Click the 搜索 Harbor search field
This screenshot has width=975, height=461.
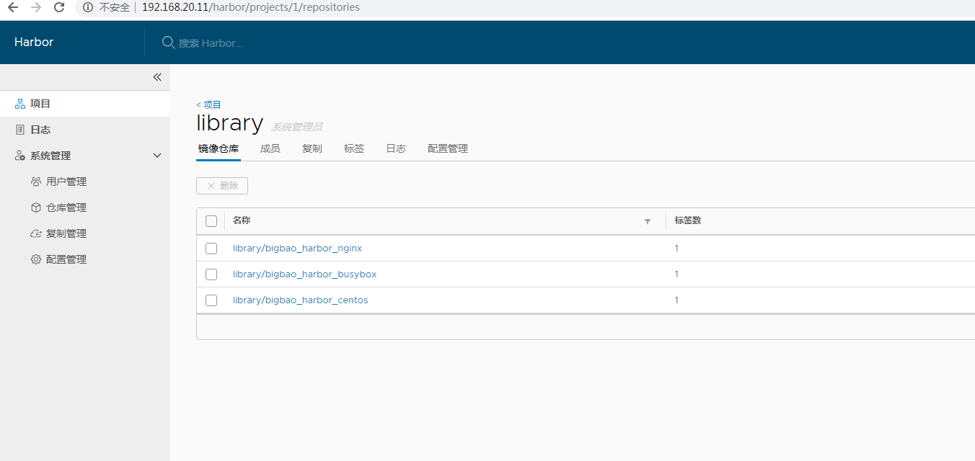pyautogui.click(x=211, y=43)
